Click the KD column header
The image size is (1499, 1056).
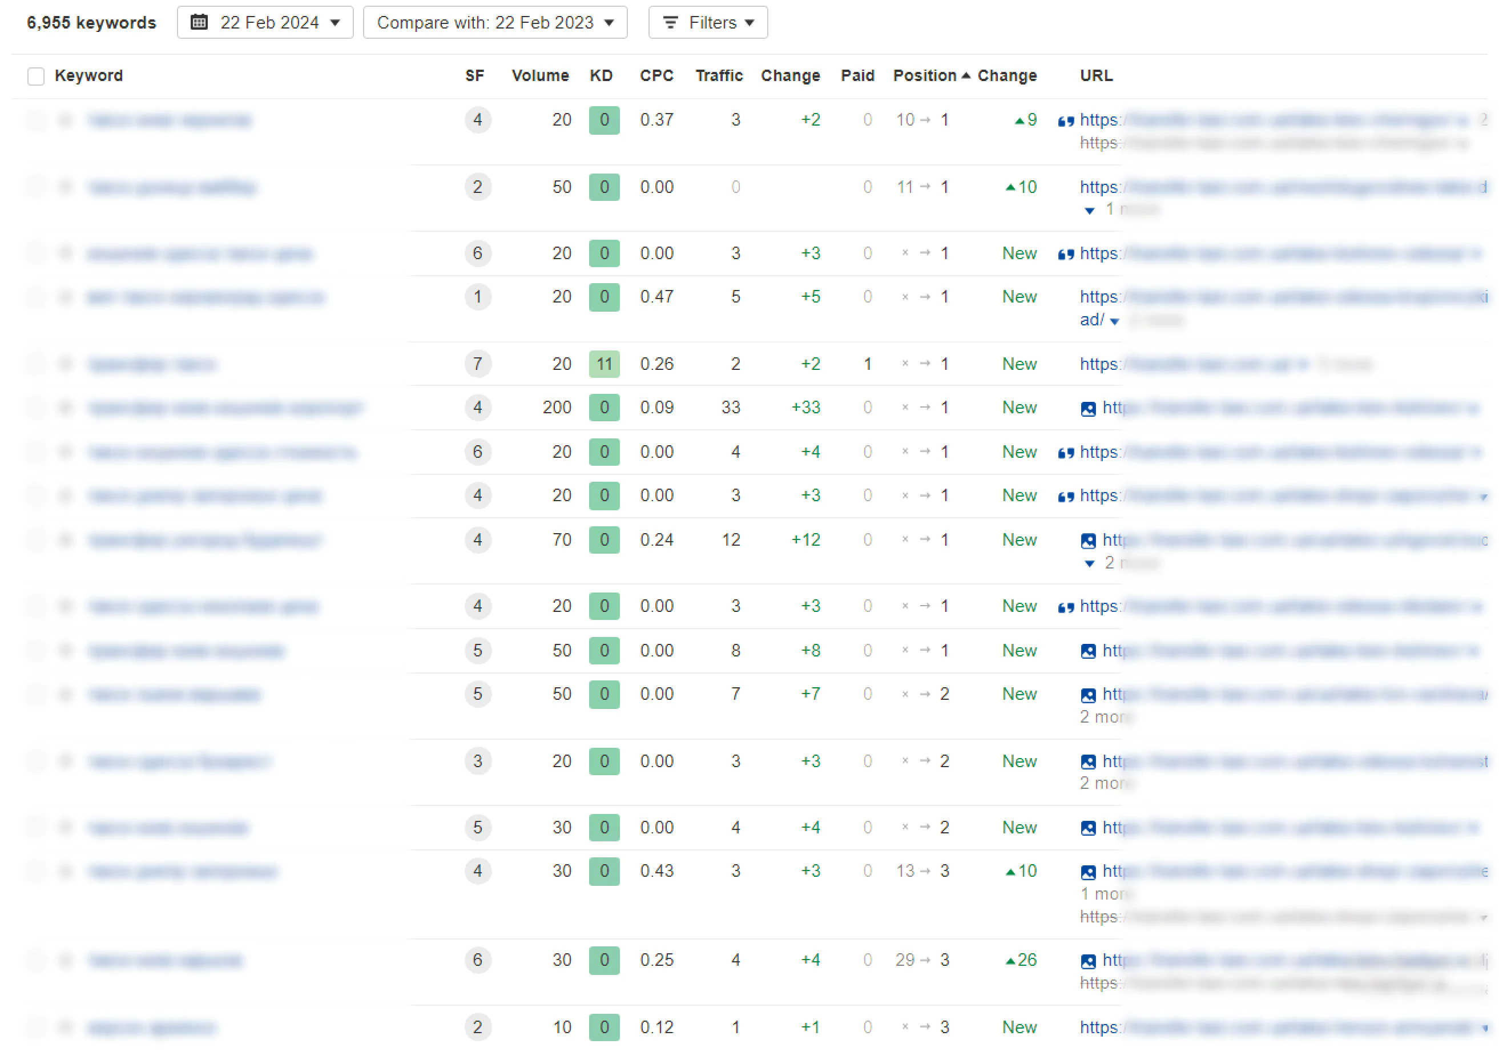point(601,76)
